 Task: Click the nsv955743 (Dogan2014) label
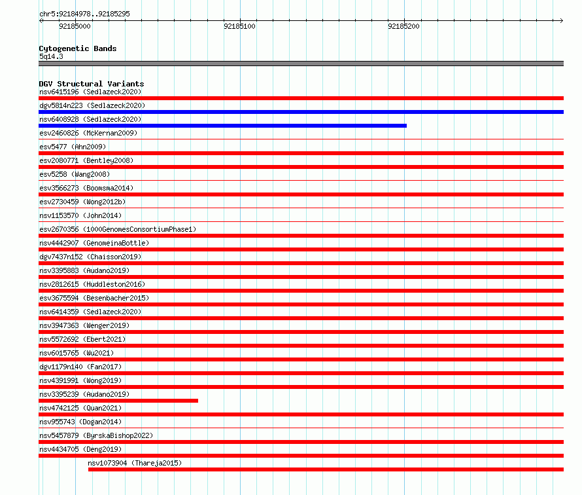tap(80, 422)
